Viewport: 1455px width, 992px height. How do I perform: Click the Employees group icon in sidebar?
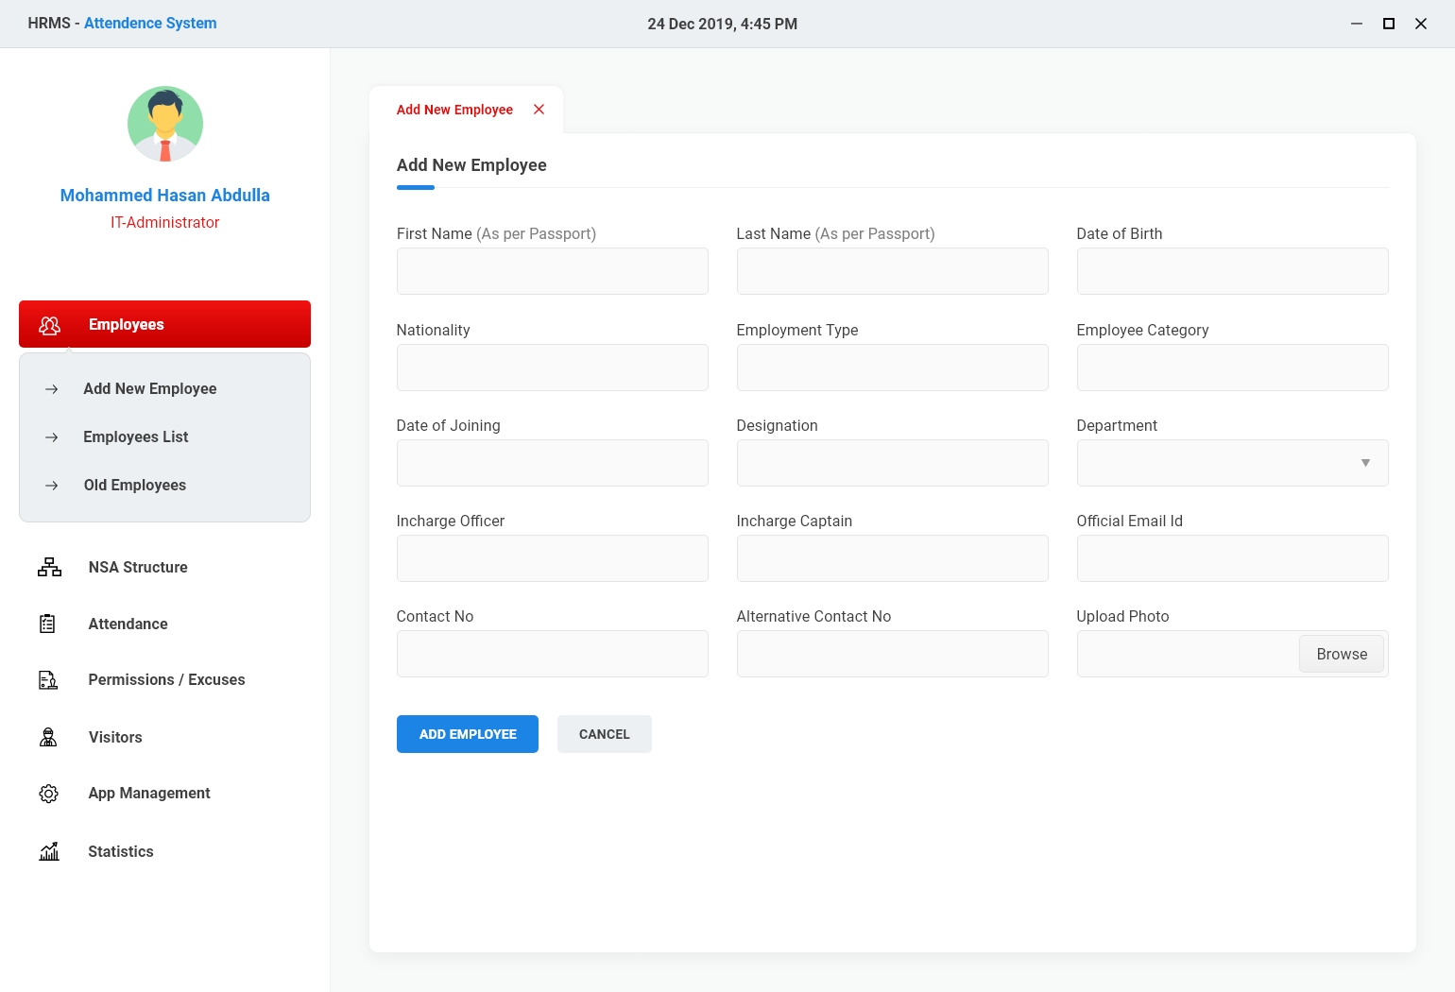(x=49, y=325)
